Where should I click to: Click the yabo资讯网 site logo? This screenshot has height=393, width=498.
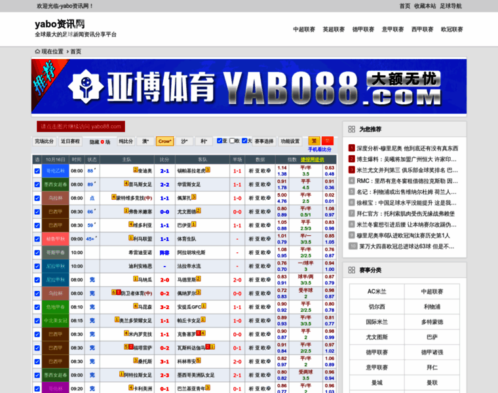tap(60, 24)
